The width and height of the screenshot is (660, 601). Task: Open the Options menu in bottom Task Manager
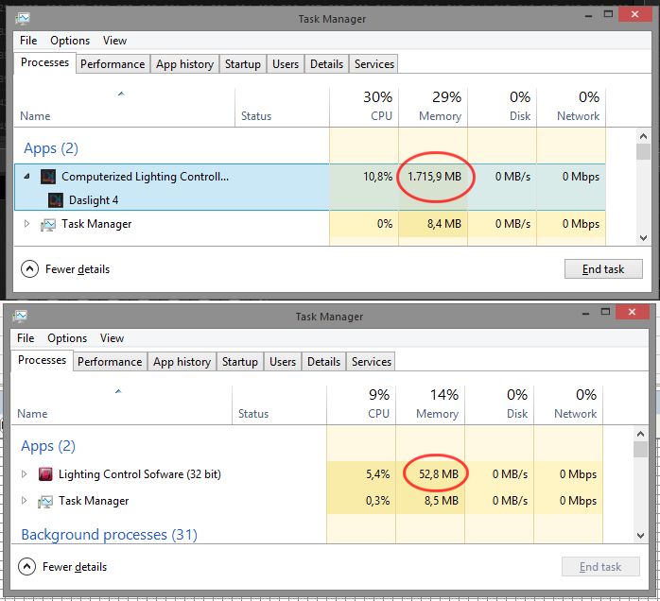67,338
